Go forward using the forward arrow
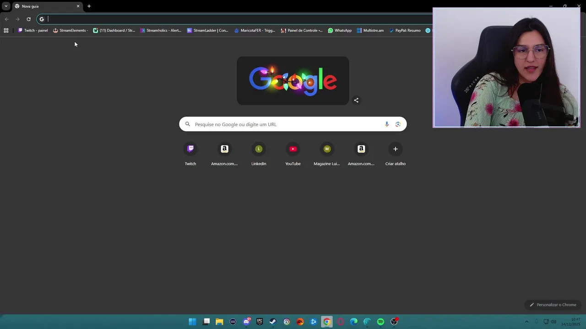Viewport: 586px width, 329px height. 17,19
